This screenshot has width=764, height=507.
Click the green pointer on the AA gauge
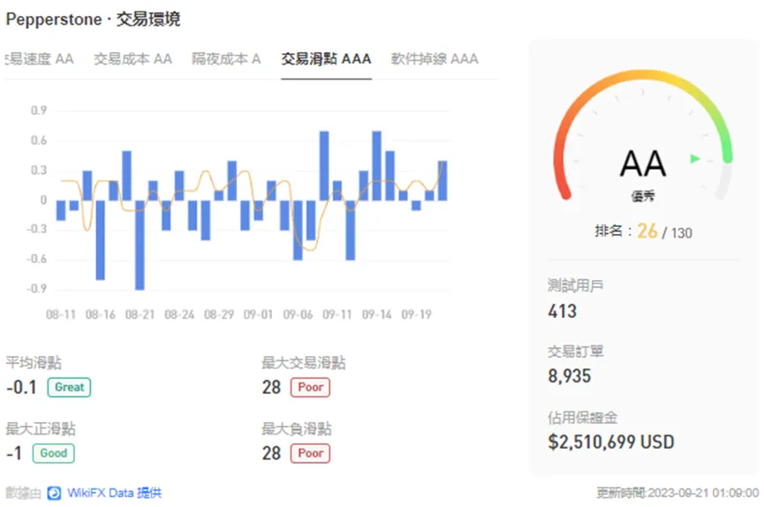click(695, 158)
